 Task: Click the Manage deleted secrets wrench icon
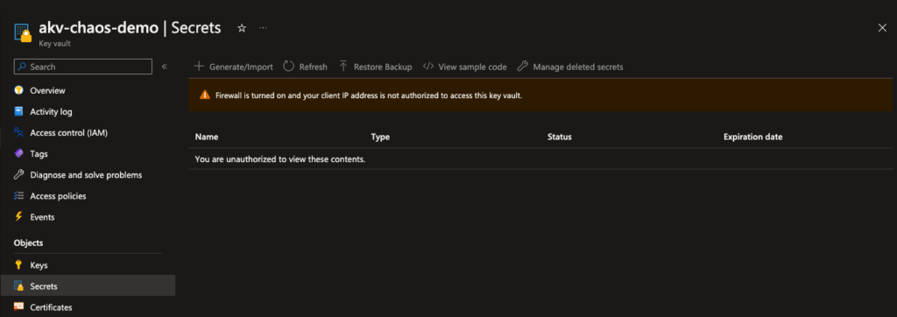(522, 67)
